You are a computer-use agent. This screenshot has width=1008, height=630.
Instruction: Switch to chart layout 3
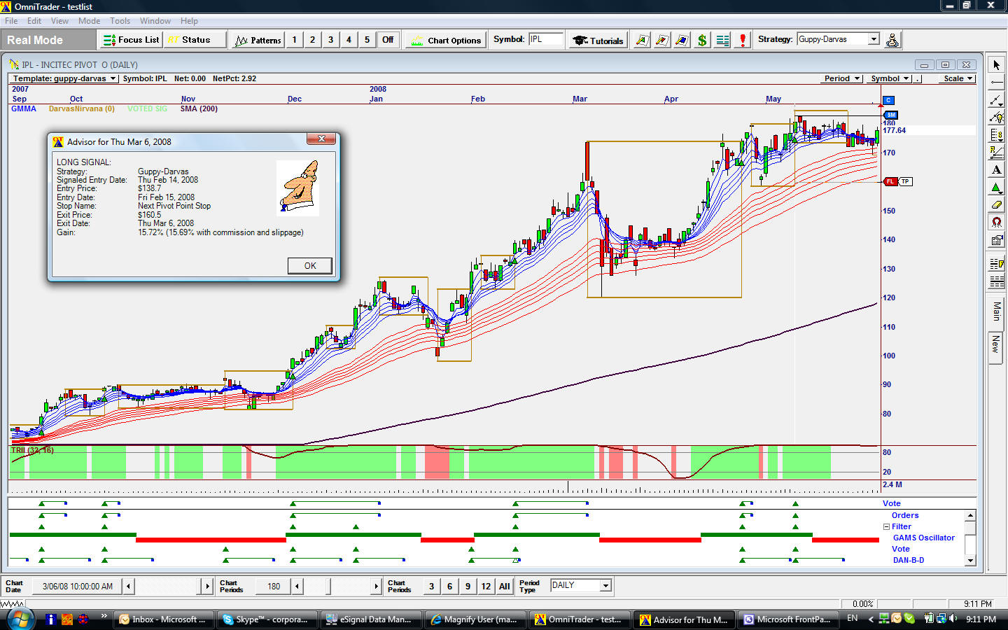coord(330,40)
